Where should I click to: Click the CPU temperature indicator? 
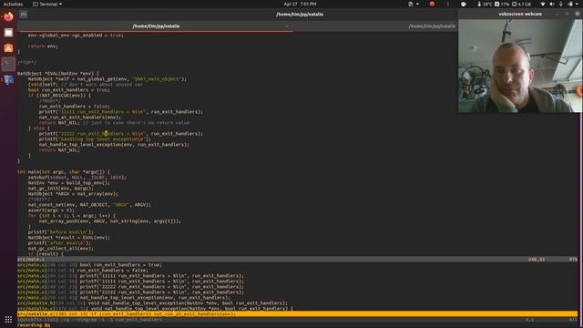click(x=485, y=4)
